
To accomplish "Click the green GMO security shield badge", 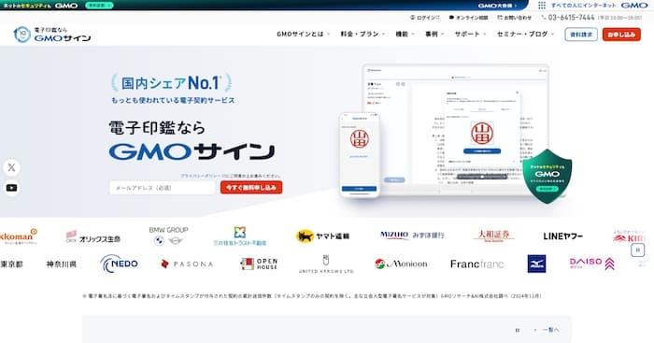I will coord(547,176).
